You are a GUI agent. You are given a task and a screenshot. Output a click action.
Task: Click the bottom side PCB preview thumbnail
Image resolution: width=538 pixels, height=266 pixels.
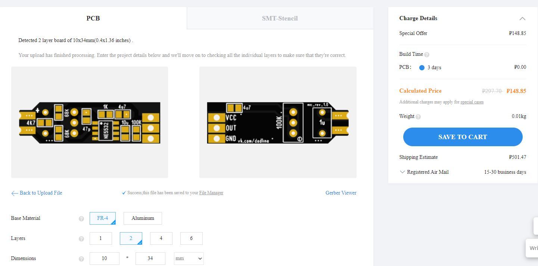pos(278,122)
